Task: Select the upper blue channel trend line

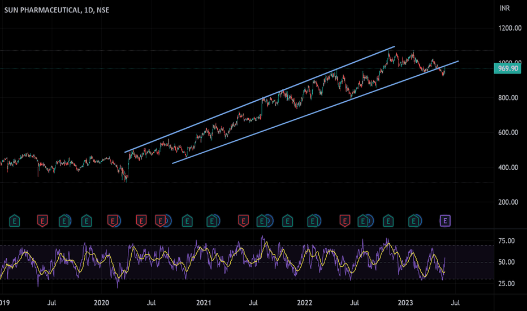Action: [260, 99]
